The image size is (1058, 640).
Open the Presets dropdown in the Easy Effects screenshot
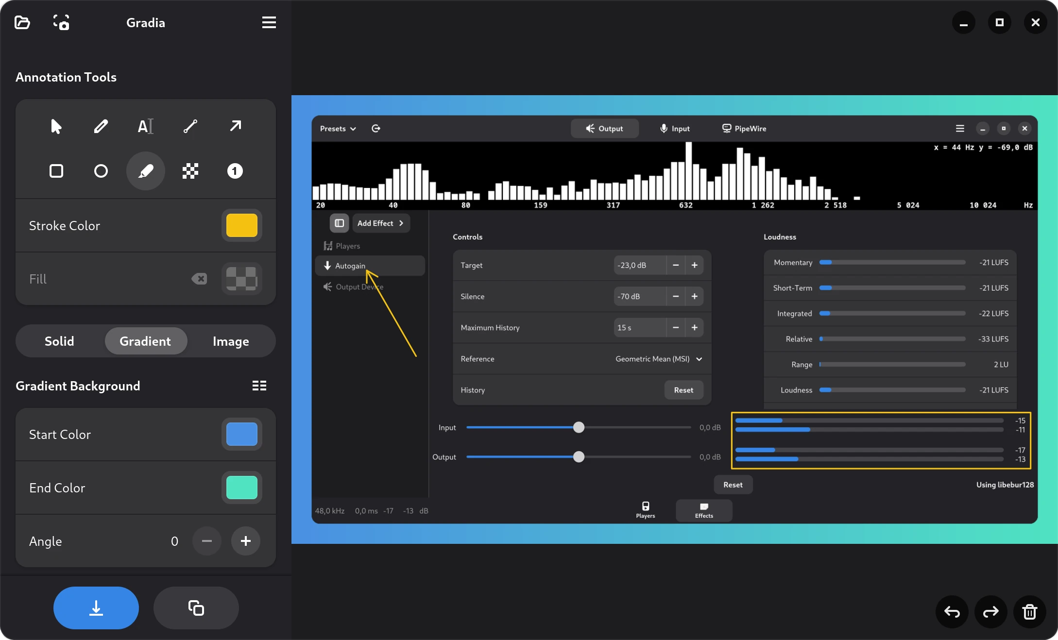338,129
